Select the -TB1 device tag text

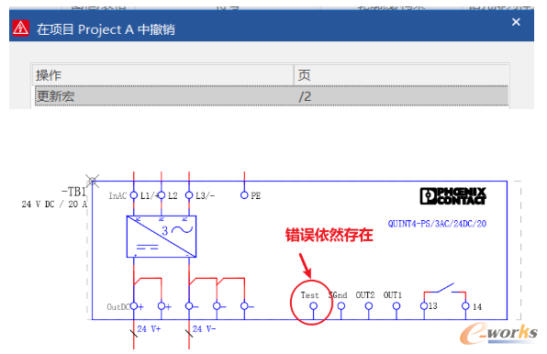[73, 192]
